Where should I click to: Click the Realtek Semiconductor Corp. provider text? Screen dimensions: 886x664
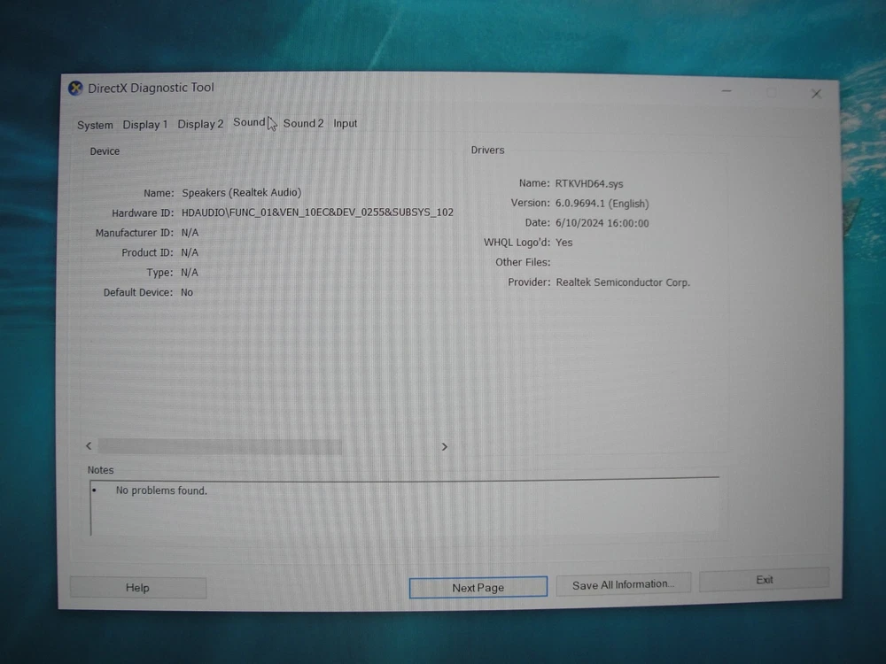tap(623, 282)
